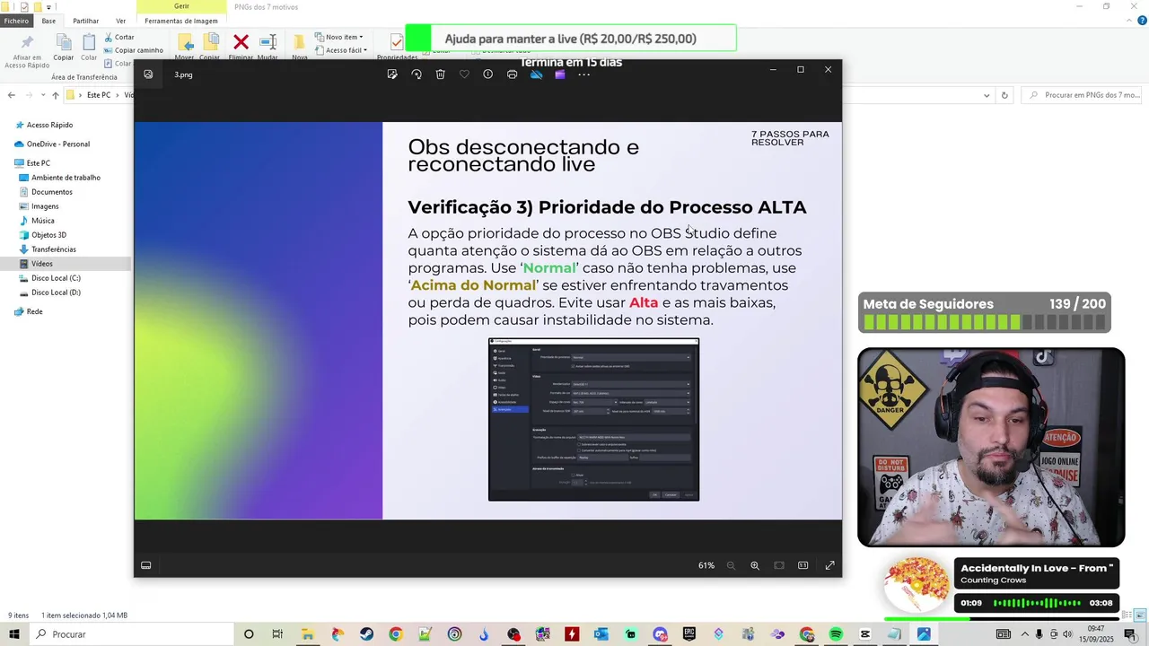This screenshot has height=646, width=1149.
Task: Show file info in Photos viewer
Action: click(x=487, y=74)
